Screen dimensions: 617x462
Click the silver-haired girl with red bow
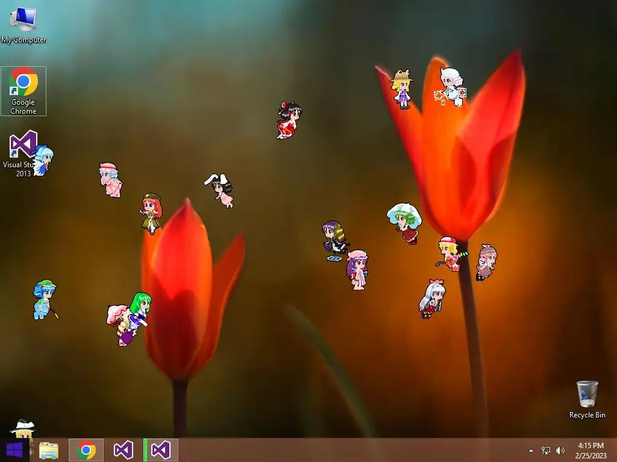432,298
